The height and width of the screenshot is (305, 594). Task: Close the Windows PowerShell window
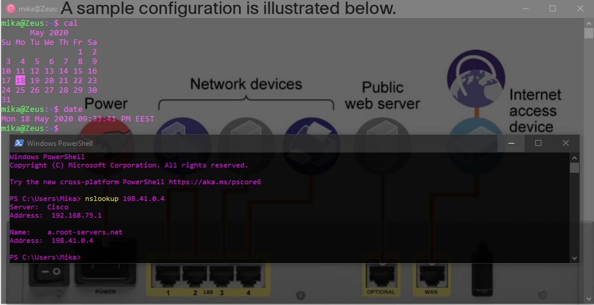[x=566, y=143]
